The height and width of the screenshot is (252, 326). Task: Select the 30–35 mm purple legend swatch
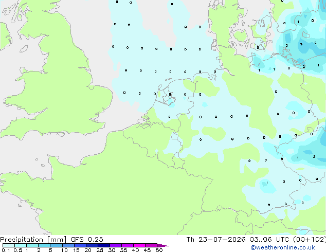point(116,245)
